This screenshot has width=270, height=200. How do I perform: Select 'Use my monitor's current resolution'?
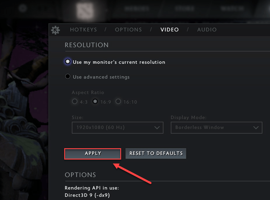[x=67, y=61]
